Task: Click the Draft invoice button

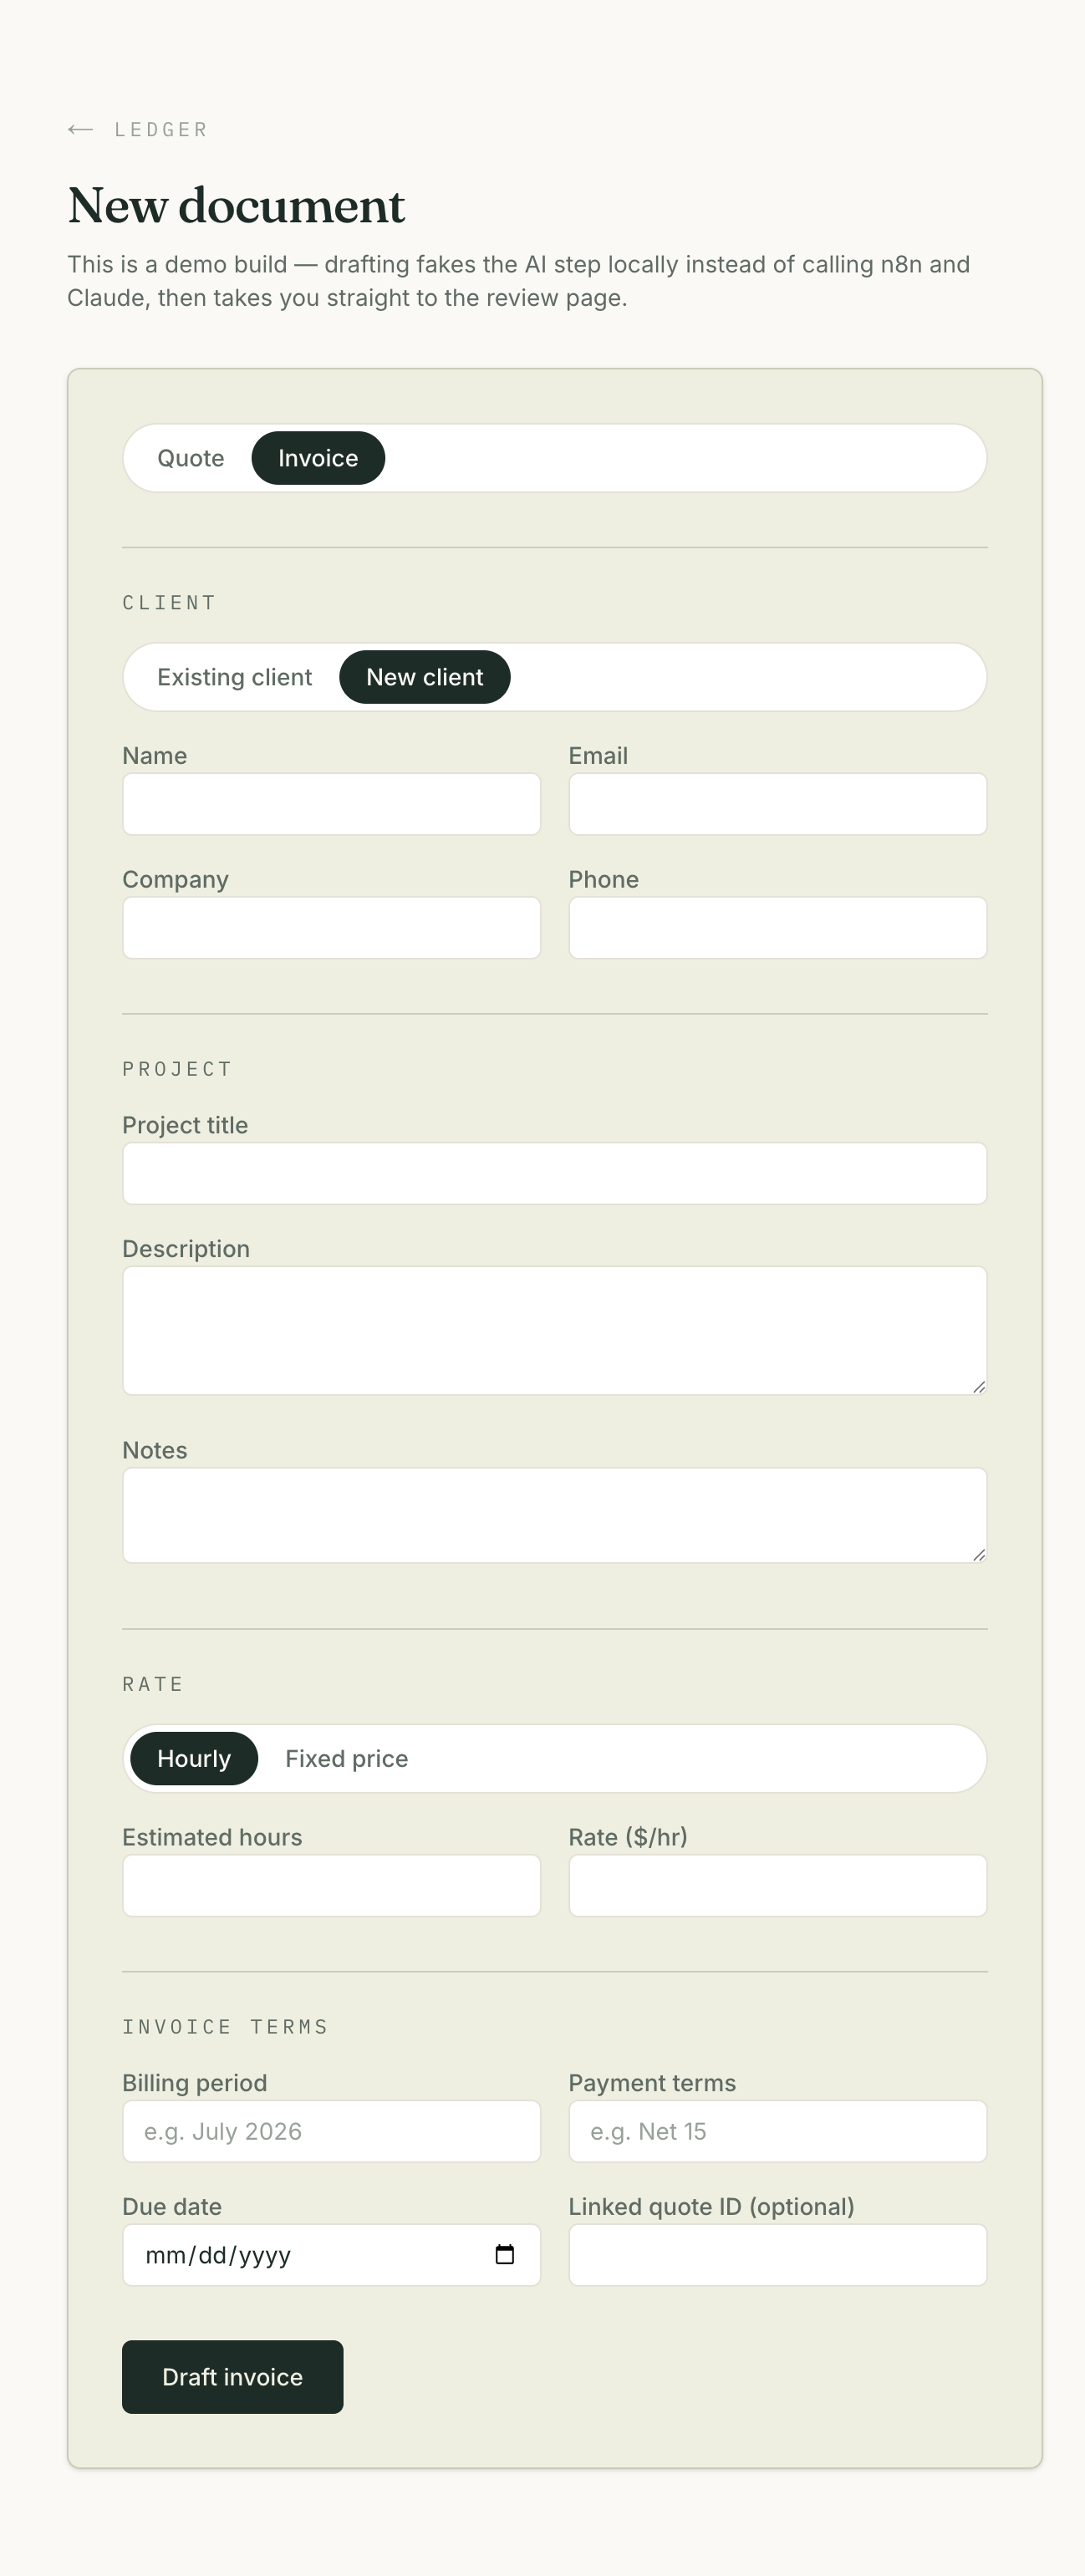Action: (233, 2376)
